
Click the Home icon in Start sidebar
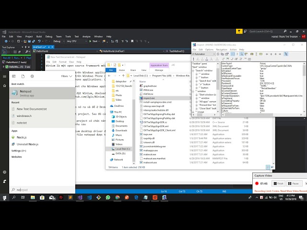(4, 86)
